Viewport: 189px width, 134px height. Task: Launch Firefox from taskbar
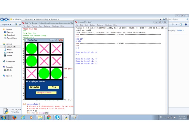pyautogui.click(x=14, y=117)
